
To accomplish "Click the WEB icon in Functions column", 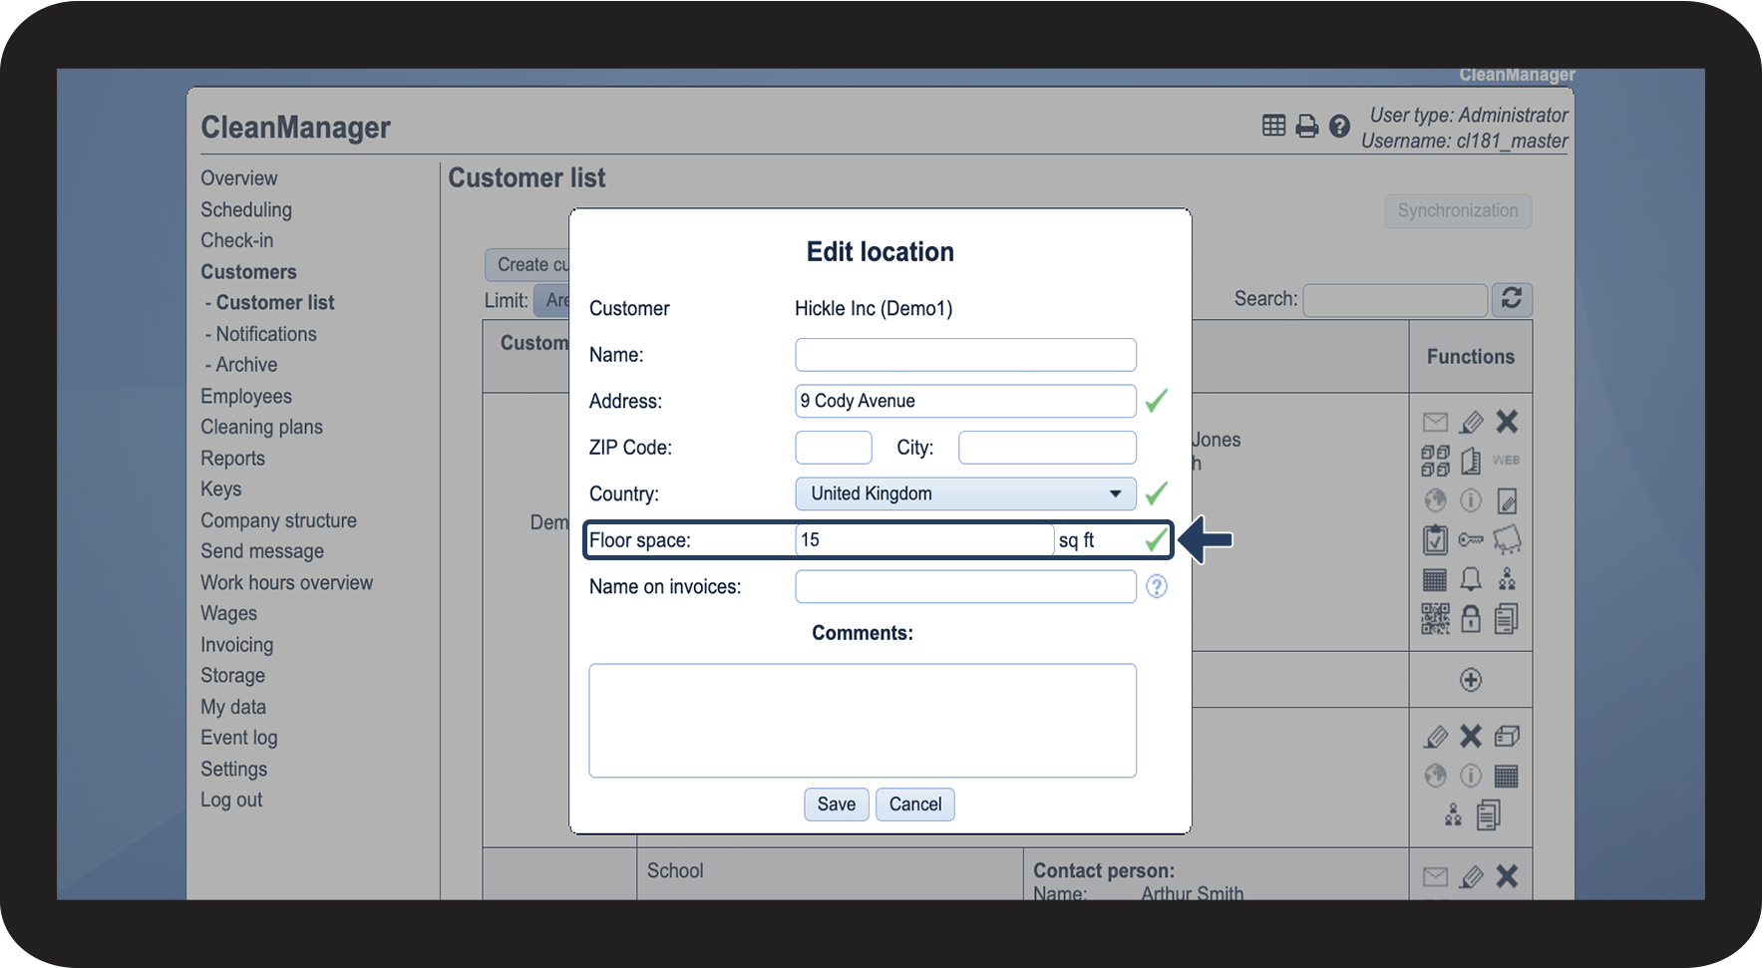I will [1506, 461].
